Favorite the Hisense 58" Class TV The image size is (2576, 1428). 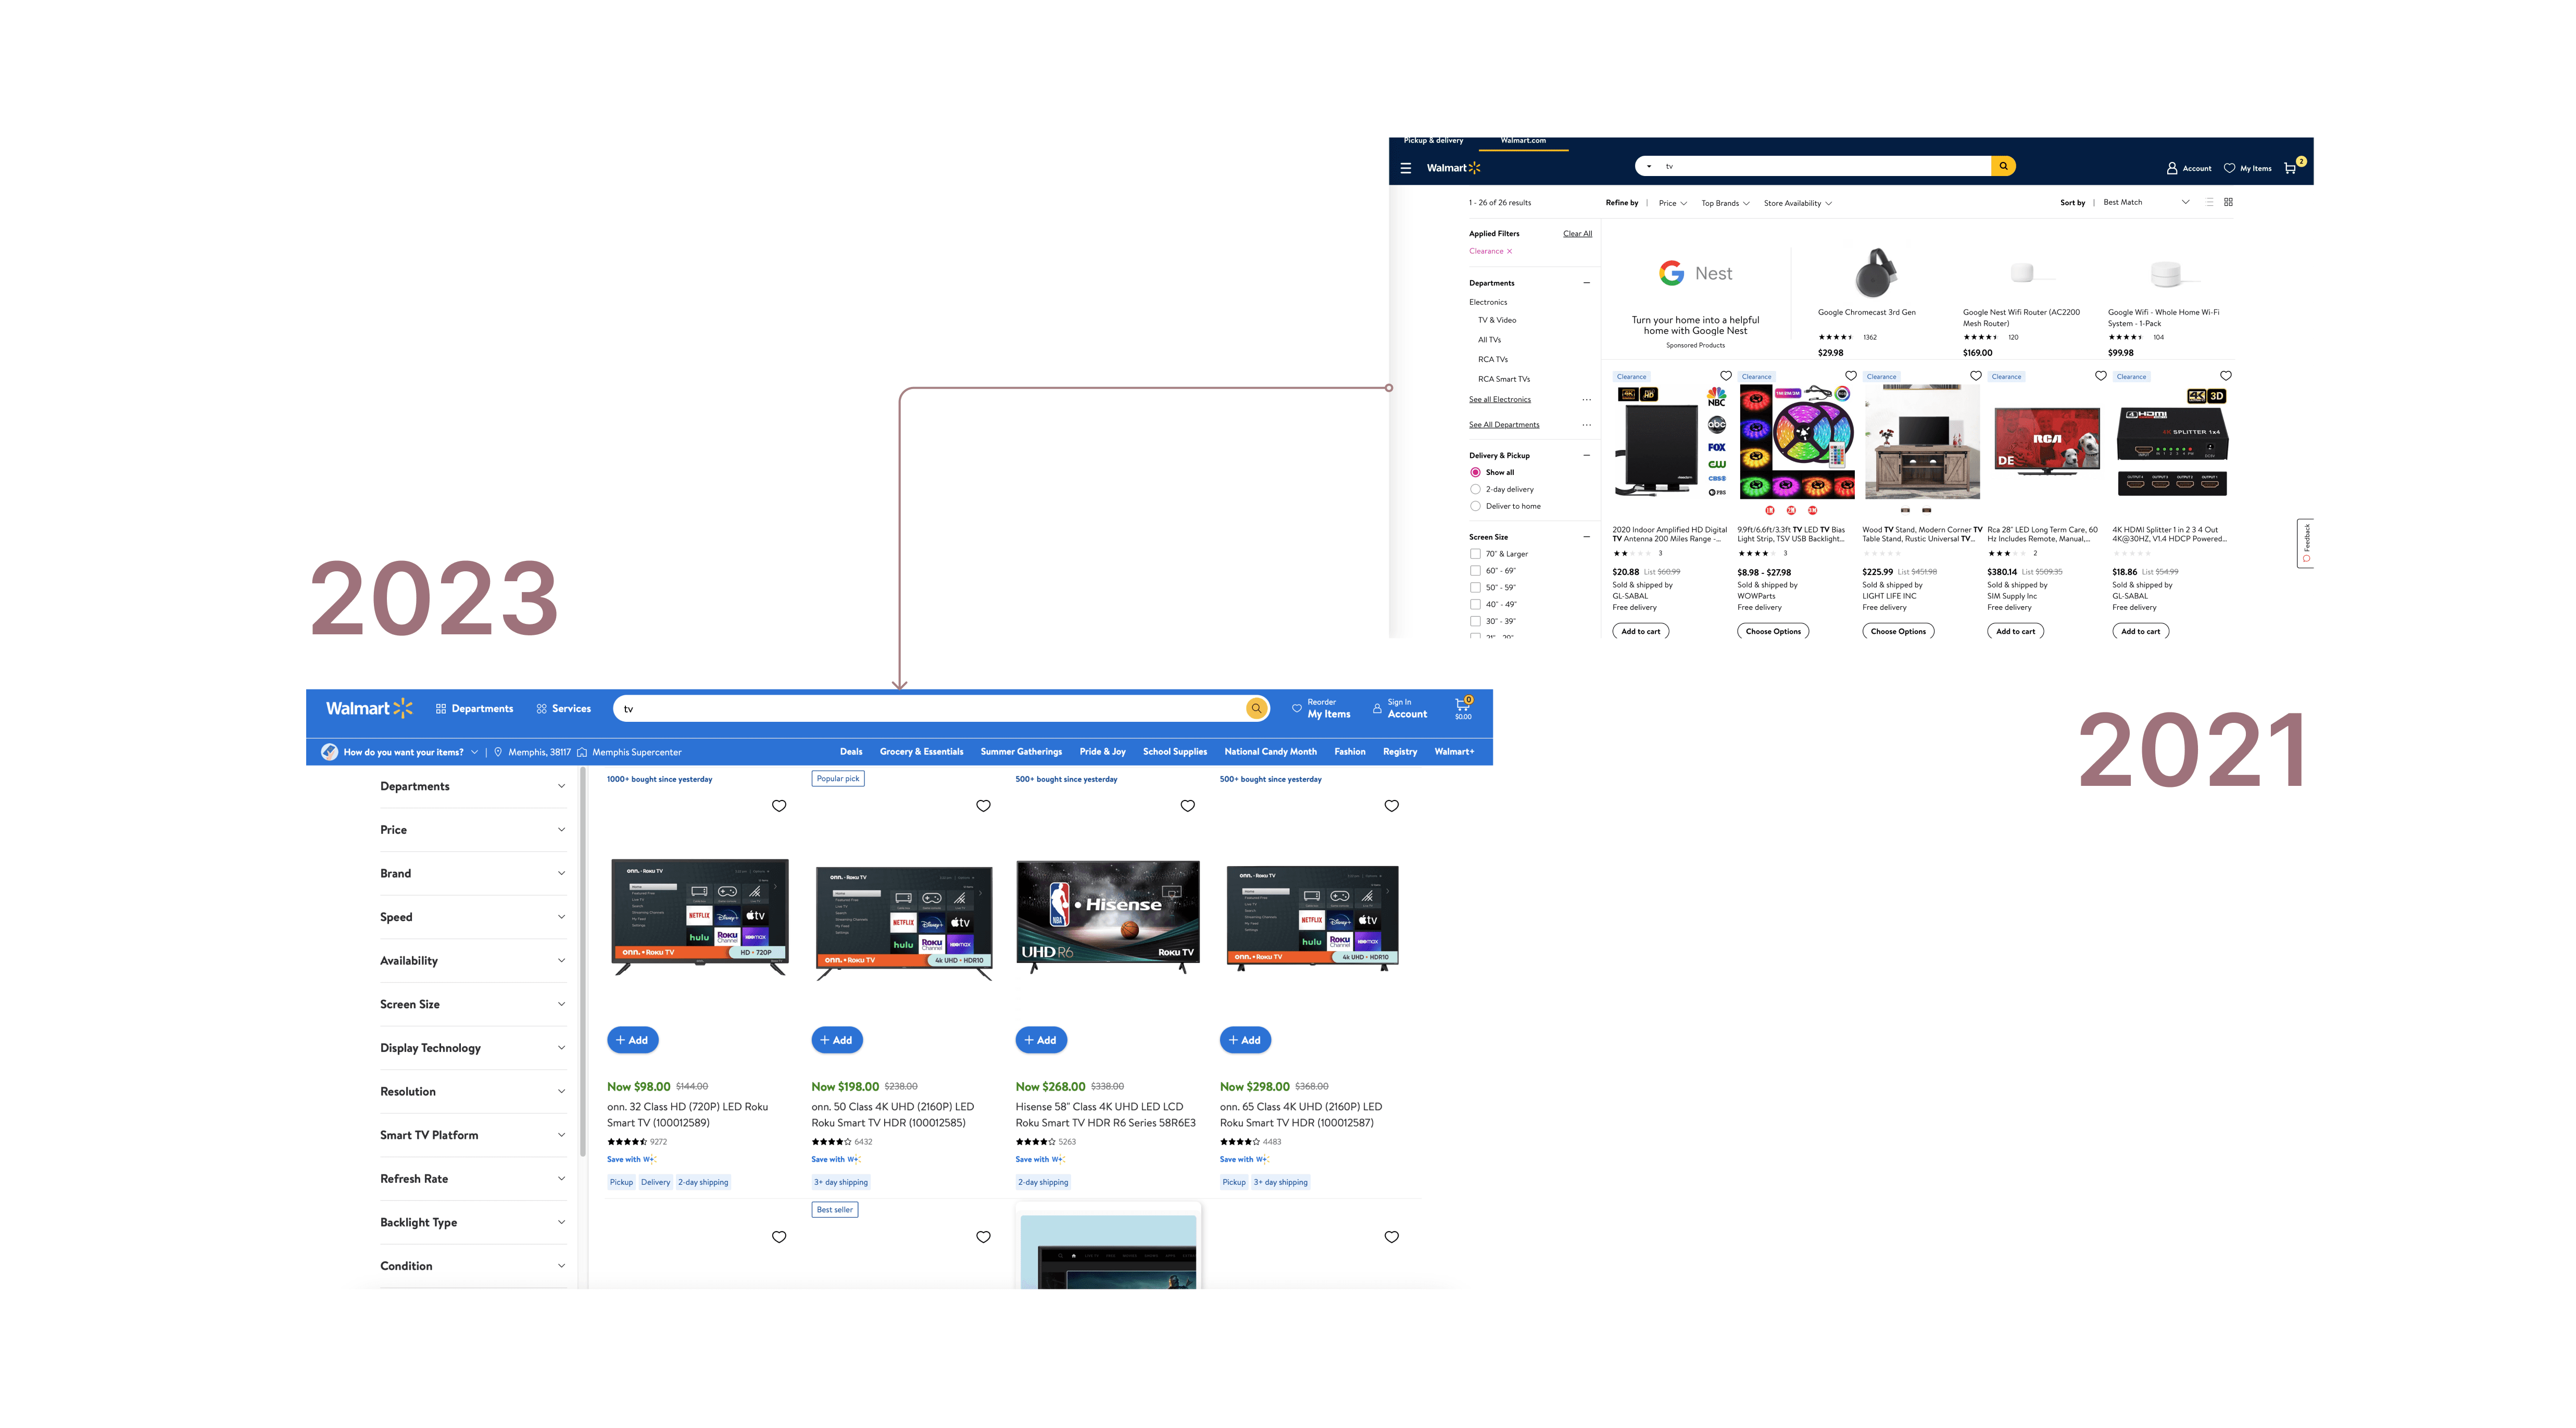[x=1187, y=806]
